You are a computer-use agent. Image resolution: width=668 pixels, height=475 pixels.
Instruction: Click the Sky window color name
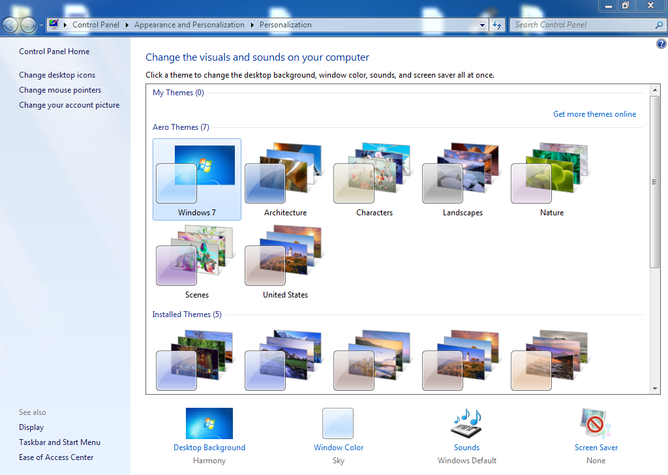[x=339, y=461]
